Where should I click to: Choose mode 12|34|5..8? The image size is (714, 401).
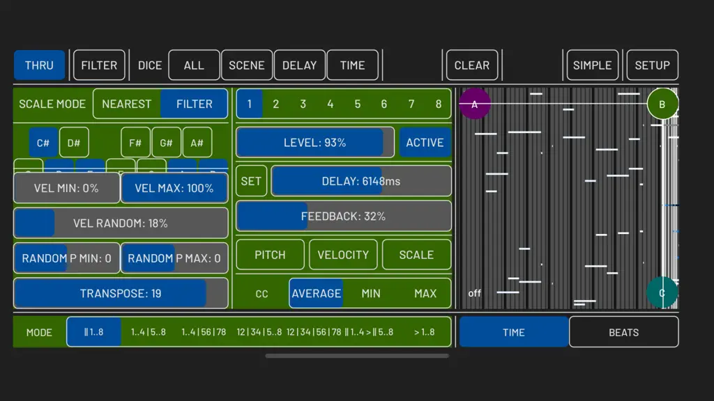pyautogui.click(x=259, y=332)
